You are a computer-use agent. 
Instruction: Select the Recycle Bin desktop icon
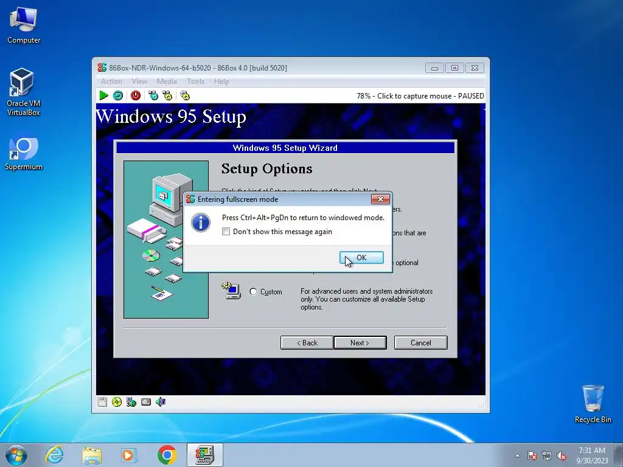pyautogui.click(x=593, y=404)
